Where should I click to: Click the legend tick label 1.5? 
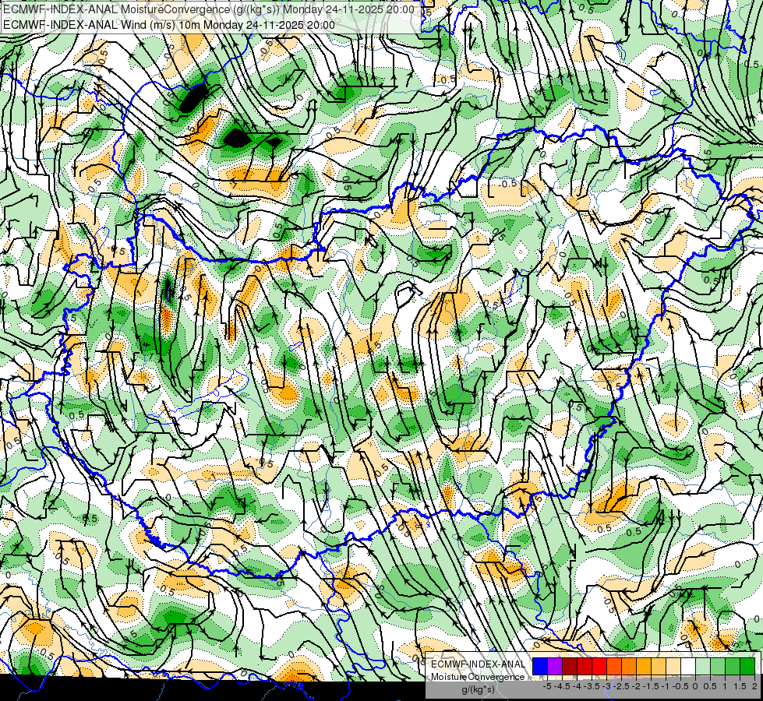(x=740, y=686)
